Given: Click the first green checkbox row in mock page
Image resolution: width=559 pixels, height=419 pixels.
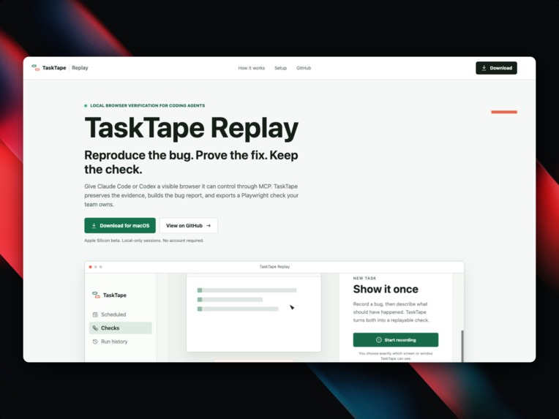Looking at the screenshot, I should (247, 290).
